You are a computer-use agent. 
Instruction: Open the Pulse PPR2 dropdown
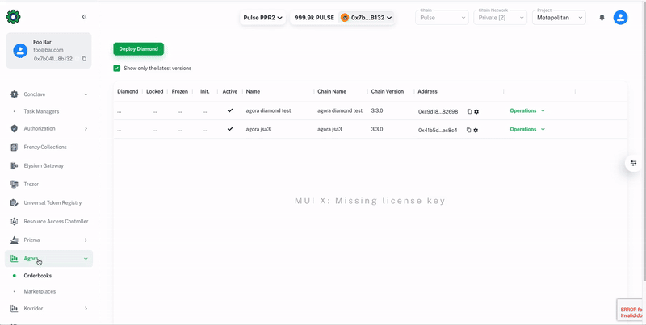coord(262,18)
